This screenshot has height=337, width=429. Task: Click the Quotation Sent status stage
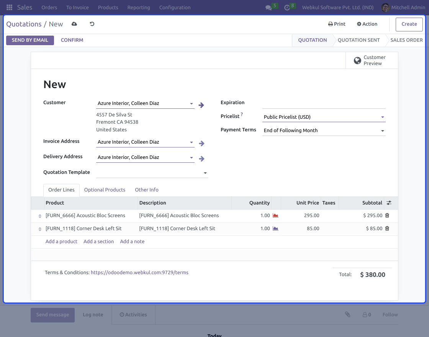pos(359,40)
